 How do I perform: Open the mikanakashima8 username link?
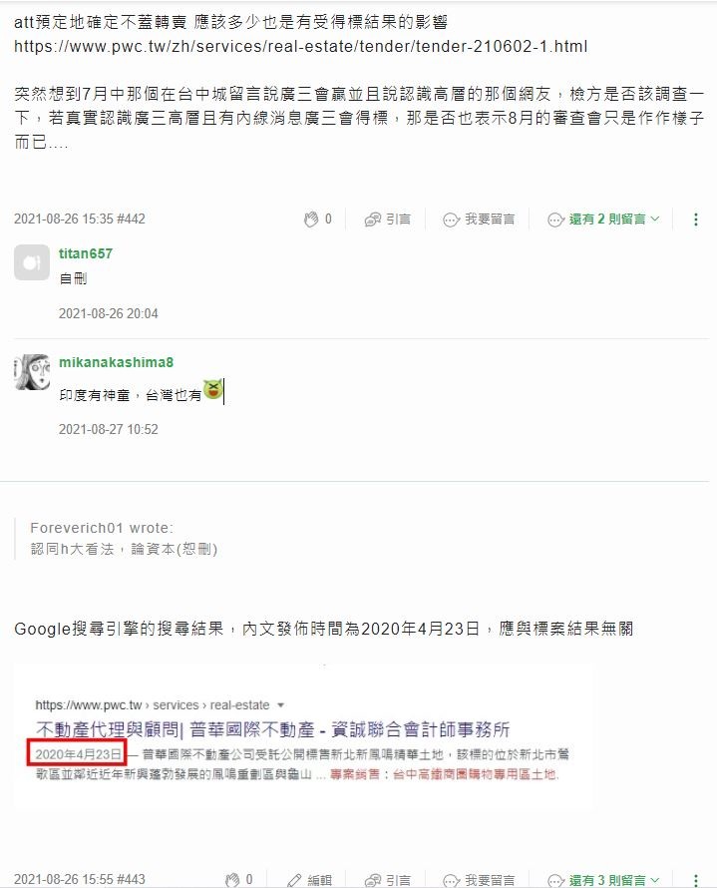(x=116, y=362)
